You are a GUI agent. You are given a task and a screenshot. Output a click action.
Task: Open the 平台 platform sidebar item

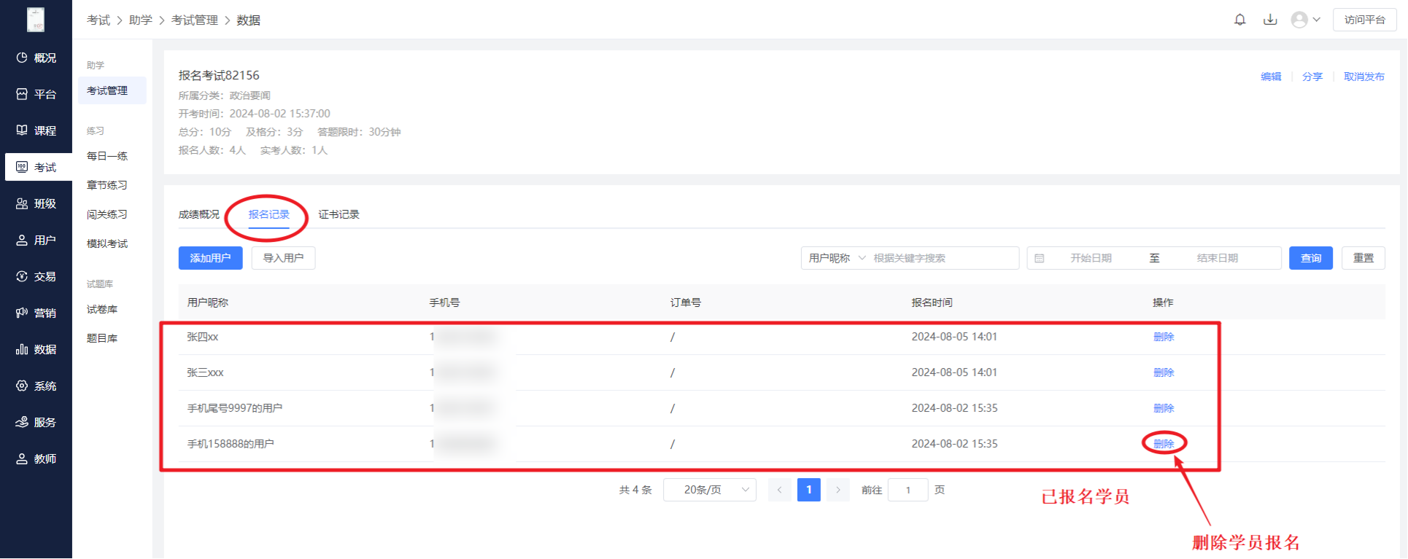(x=36, y=94)
